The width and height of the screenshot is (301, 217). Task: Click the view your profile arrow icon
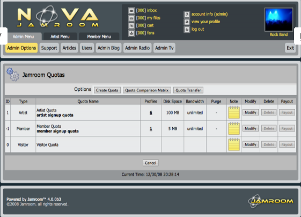click(x=187, y=21)
